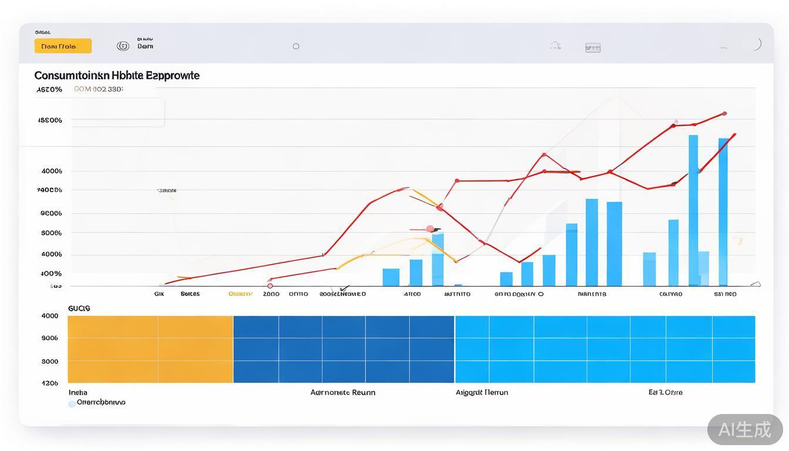789x451 pixels.
Task: Click the orange block in bottom chart
Action: (x=150, y=349)
